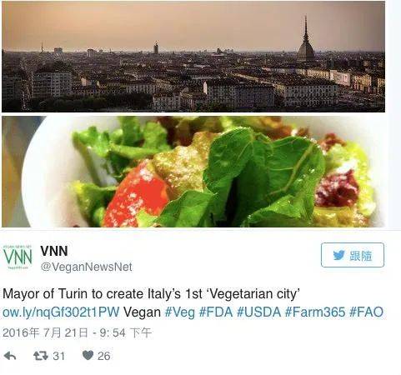Open the ow.ly/nqGf302t1PW link
The width and height of the screenshot is (401, 375).
(61, 312)
